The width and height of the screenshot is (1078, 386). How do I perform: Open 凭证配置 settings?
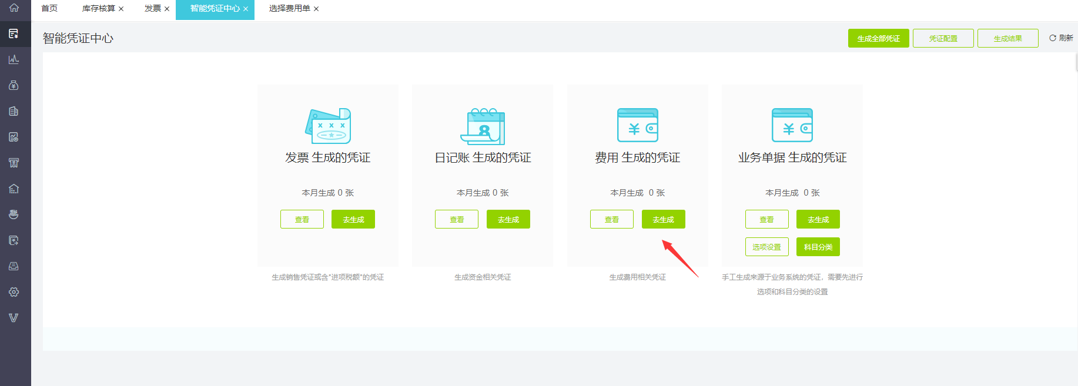(943, 38)
